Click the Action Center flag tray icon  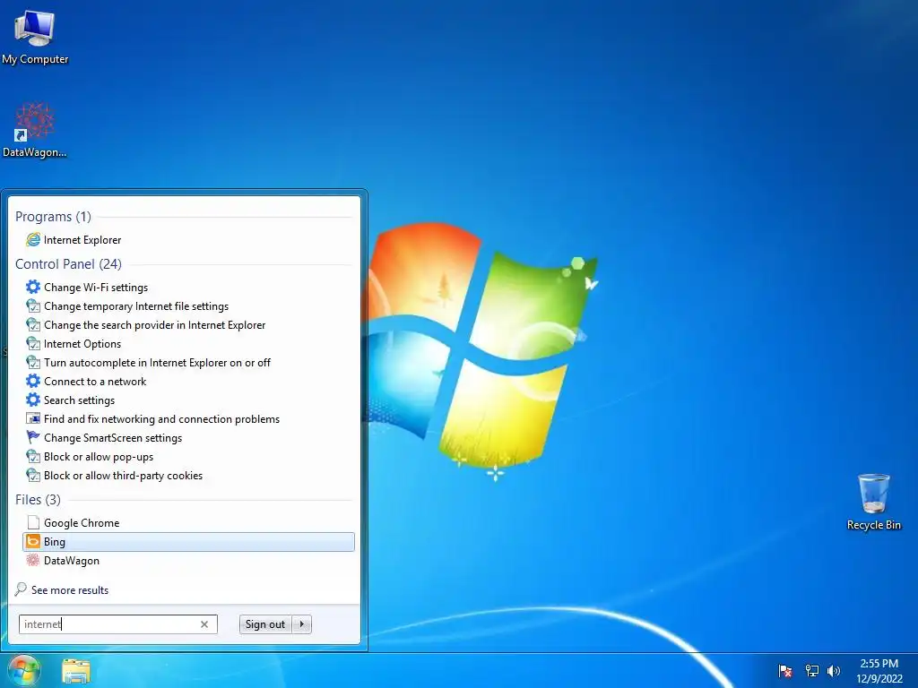784,670
